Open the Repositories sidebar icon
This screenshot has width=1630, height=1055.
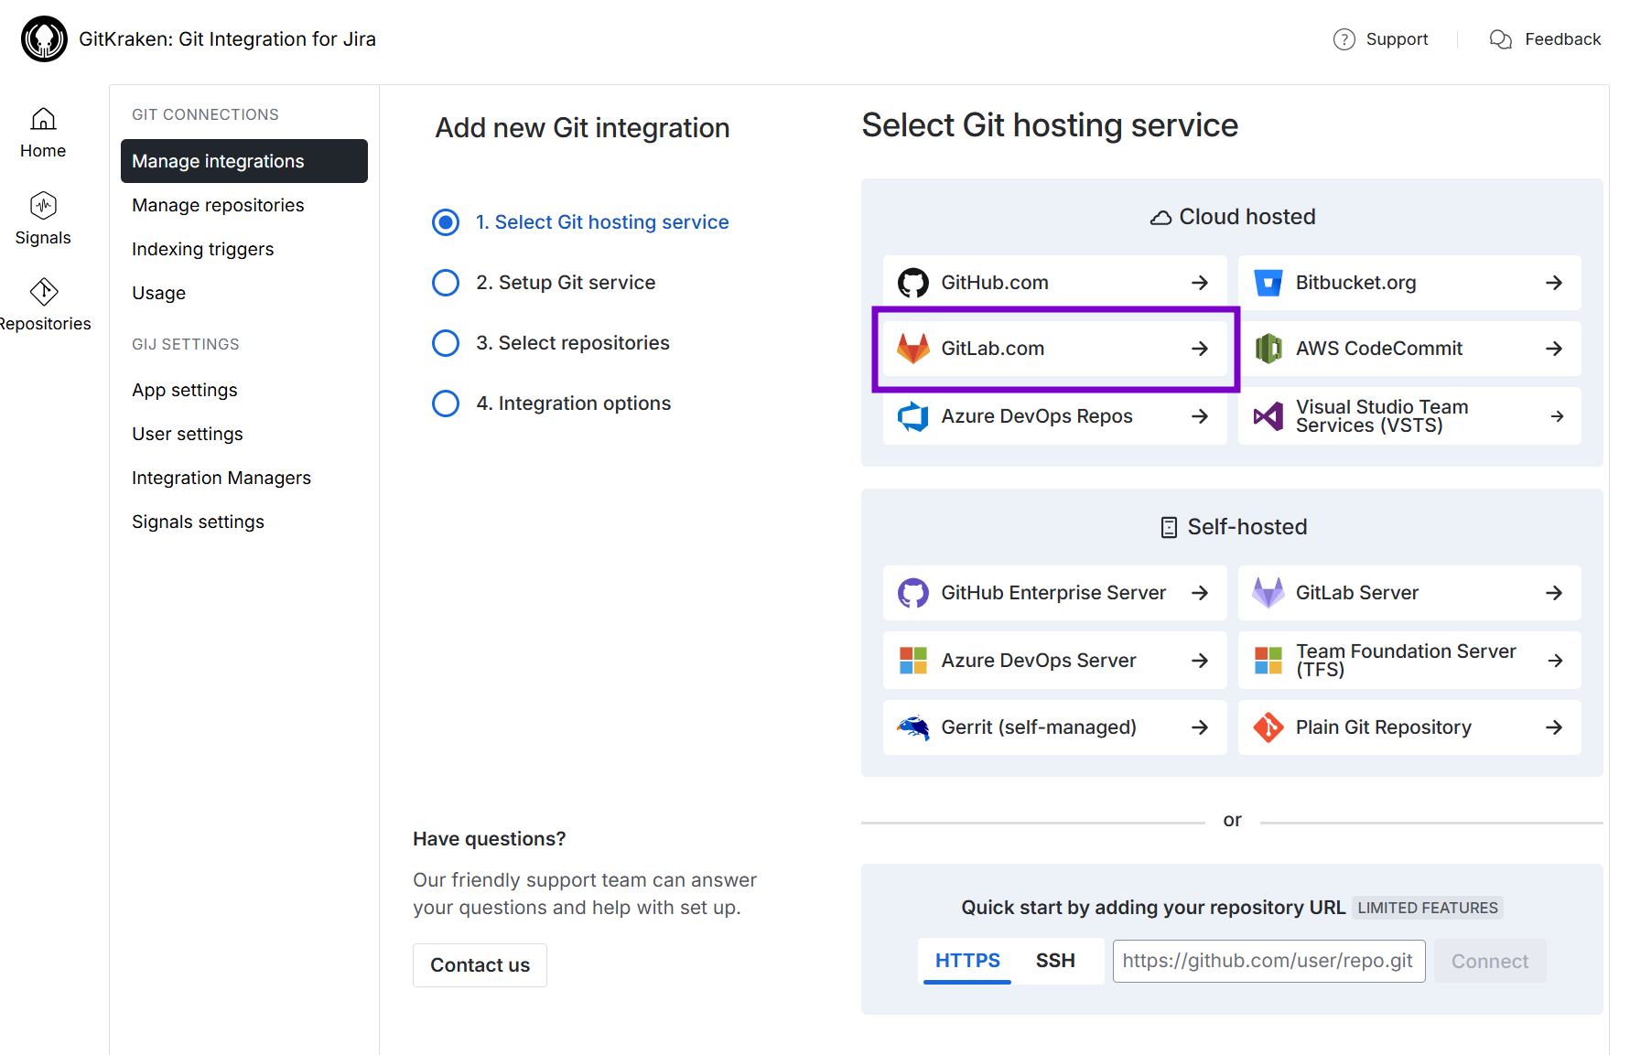point(43,292)
